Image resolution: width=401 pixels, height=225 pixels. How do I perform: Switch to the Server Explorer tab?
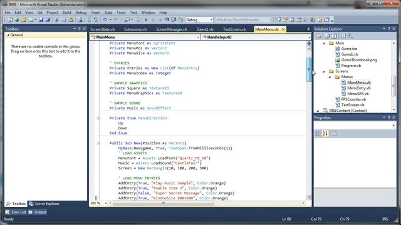point(44,204)
